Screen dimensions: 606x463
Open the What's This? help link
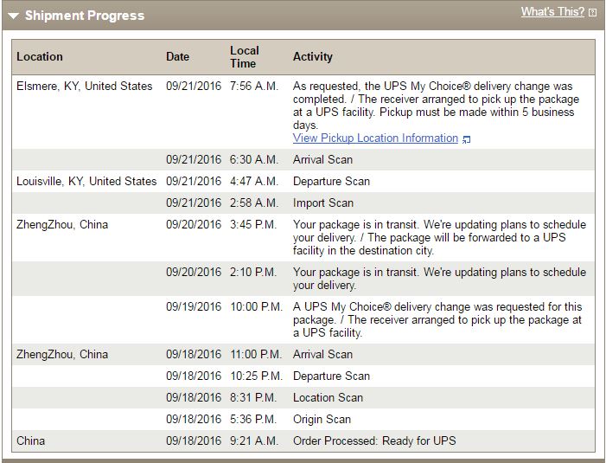pos(552,11)
